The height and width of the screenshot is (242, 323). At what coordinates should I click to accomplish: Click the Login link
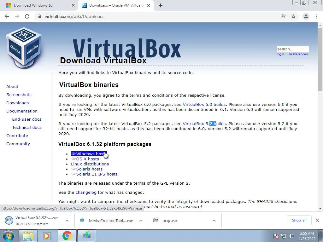point(280,54)
